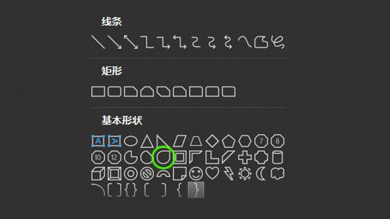Insert vertical text box shape
Screen dimensions: 390x219
114,141
